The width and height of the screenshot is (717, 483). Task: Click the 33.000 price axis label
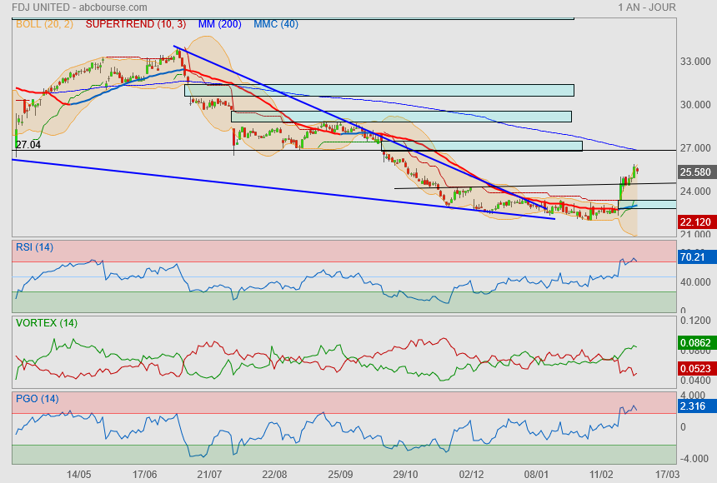click(695, 62)
